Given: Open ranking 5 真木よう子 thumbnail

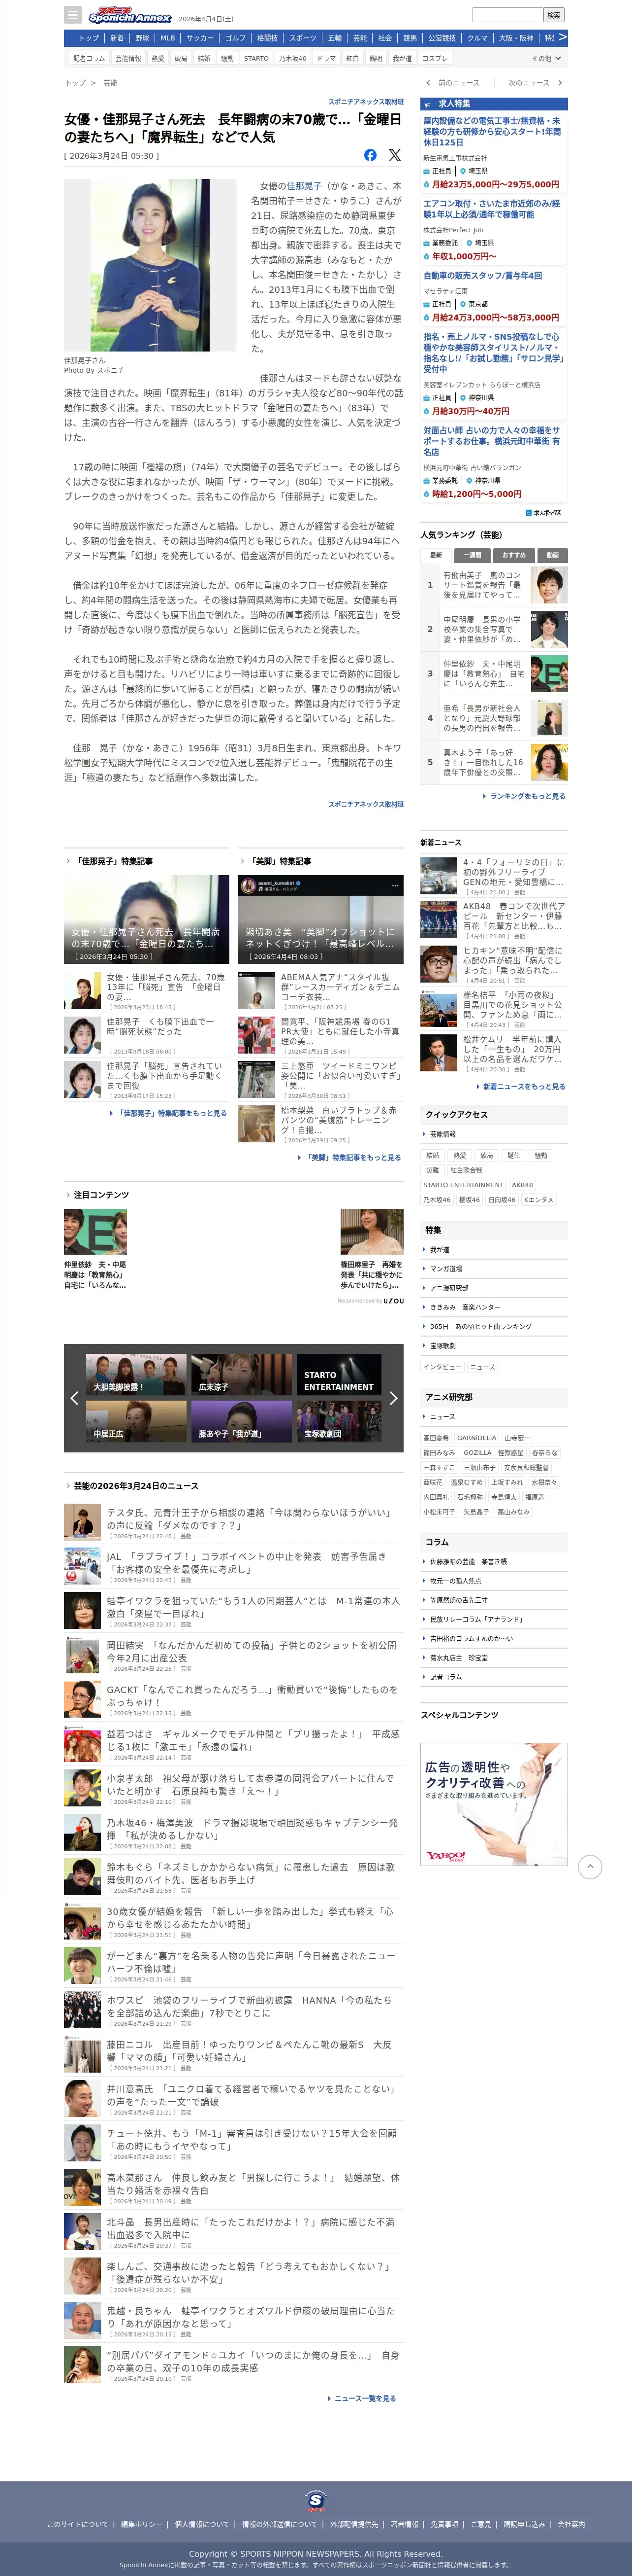Looking at the screenshot, I should pyautogui.click(x=548, y=762).
